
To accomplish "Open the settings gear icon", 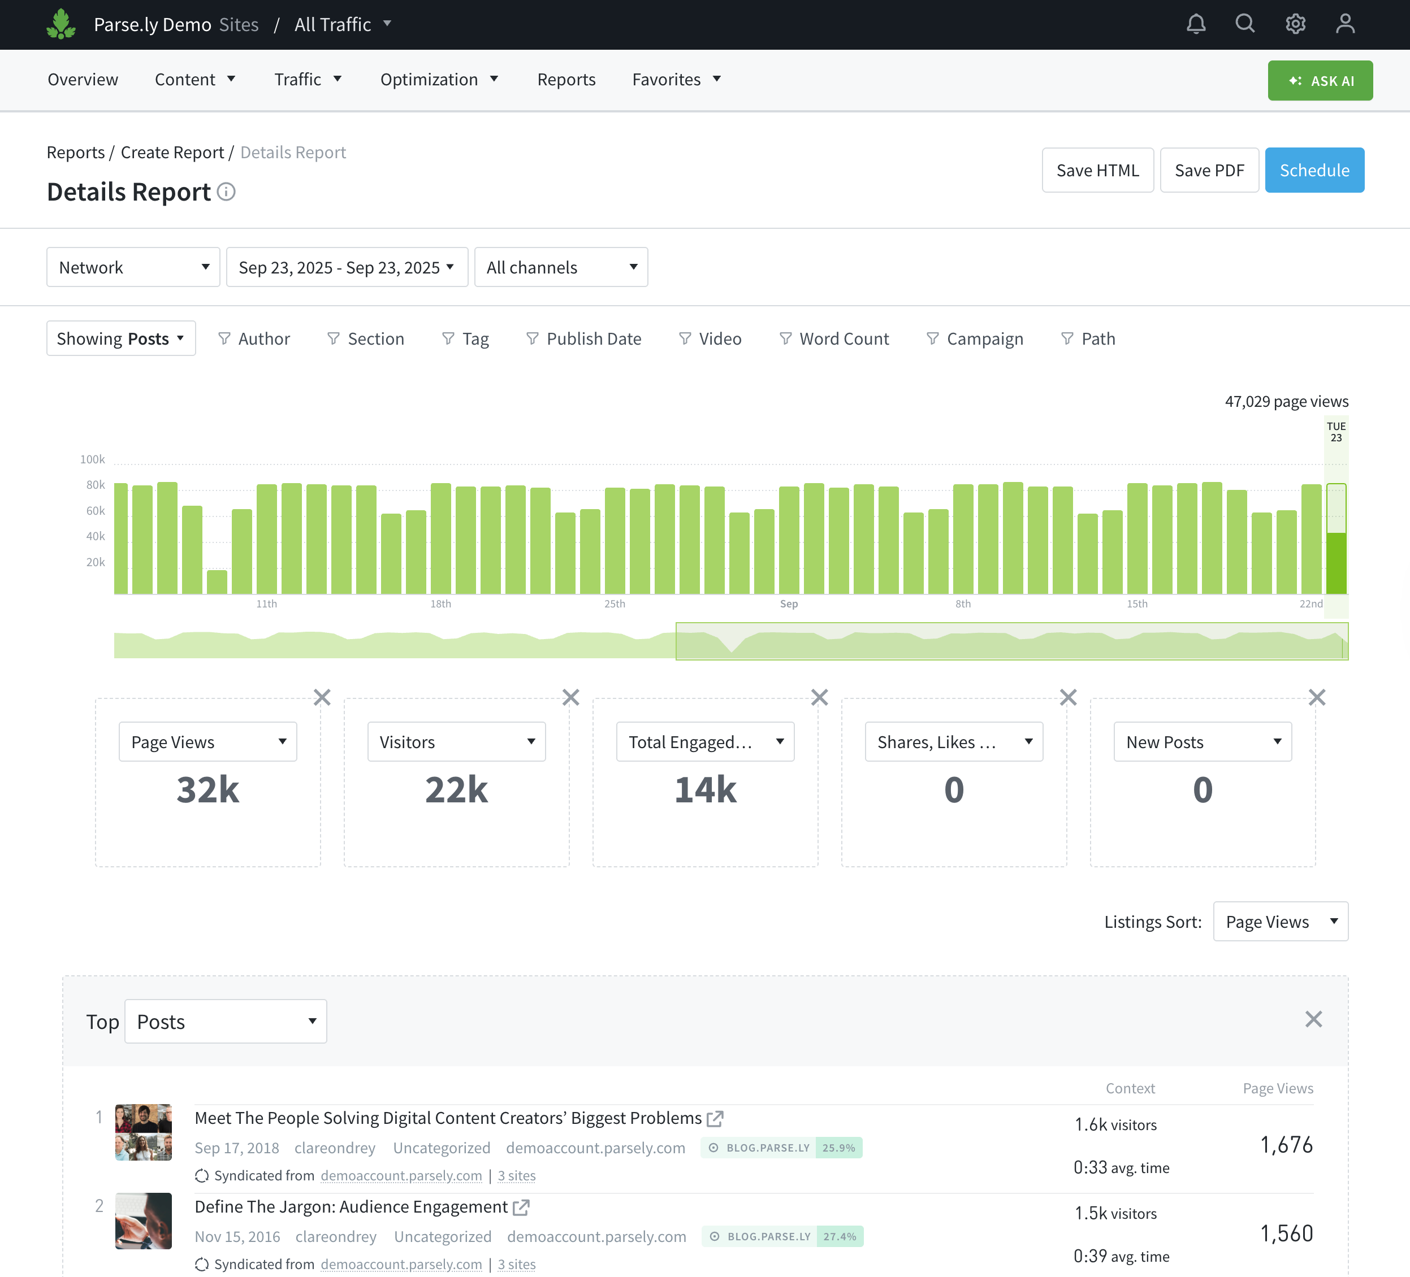I will (x=1295, y=24).
